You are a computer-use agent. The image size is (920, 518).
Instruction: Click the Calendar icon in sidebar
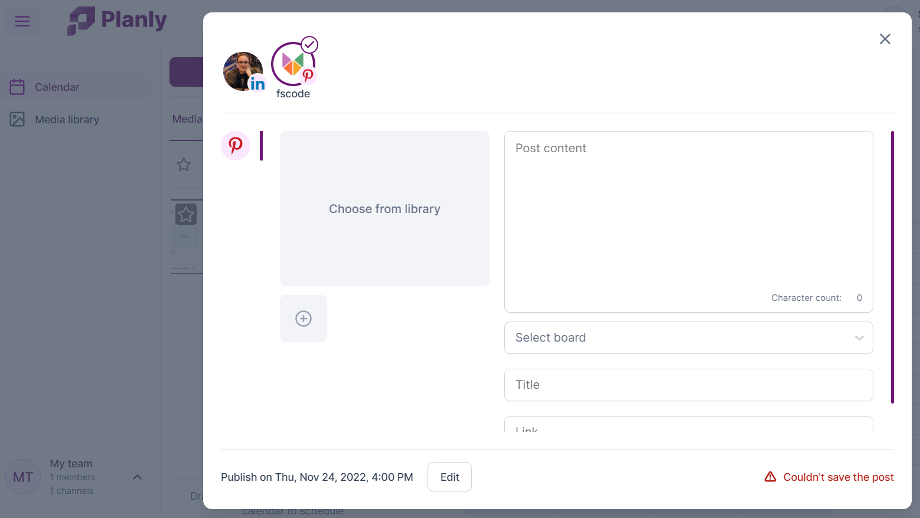click(x=17, y=87)
